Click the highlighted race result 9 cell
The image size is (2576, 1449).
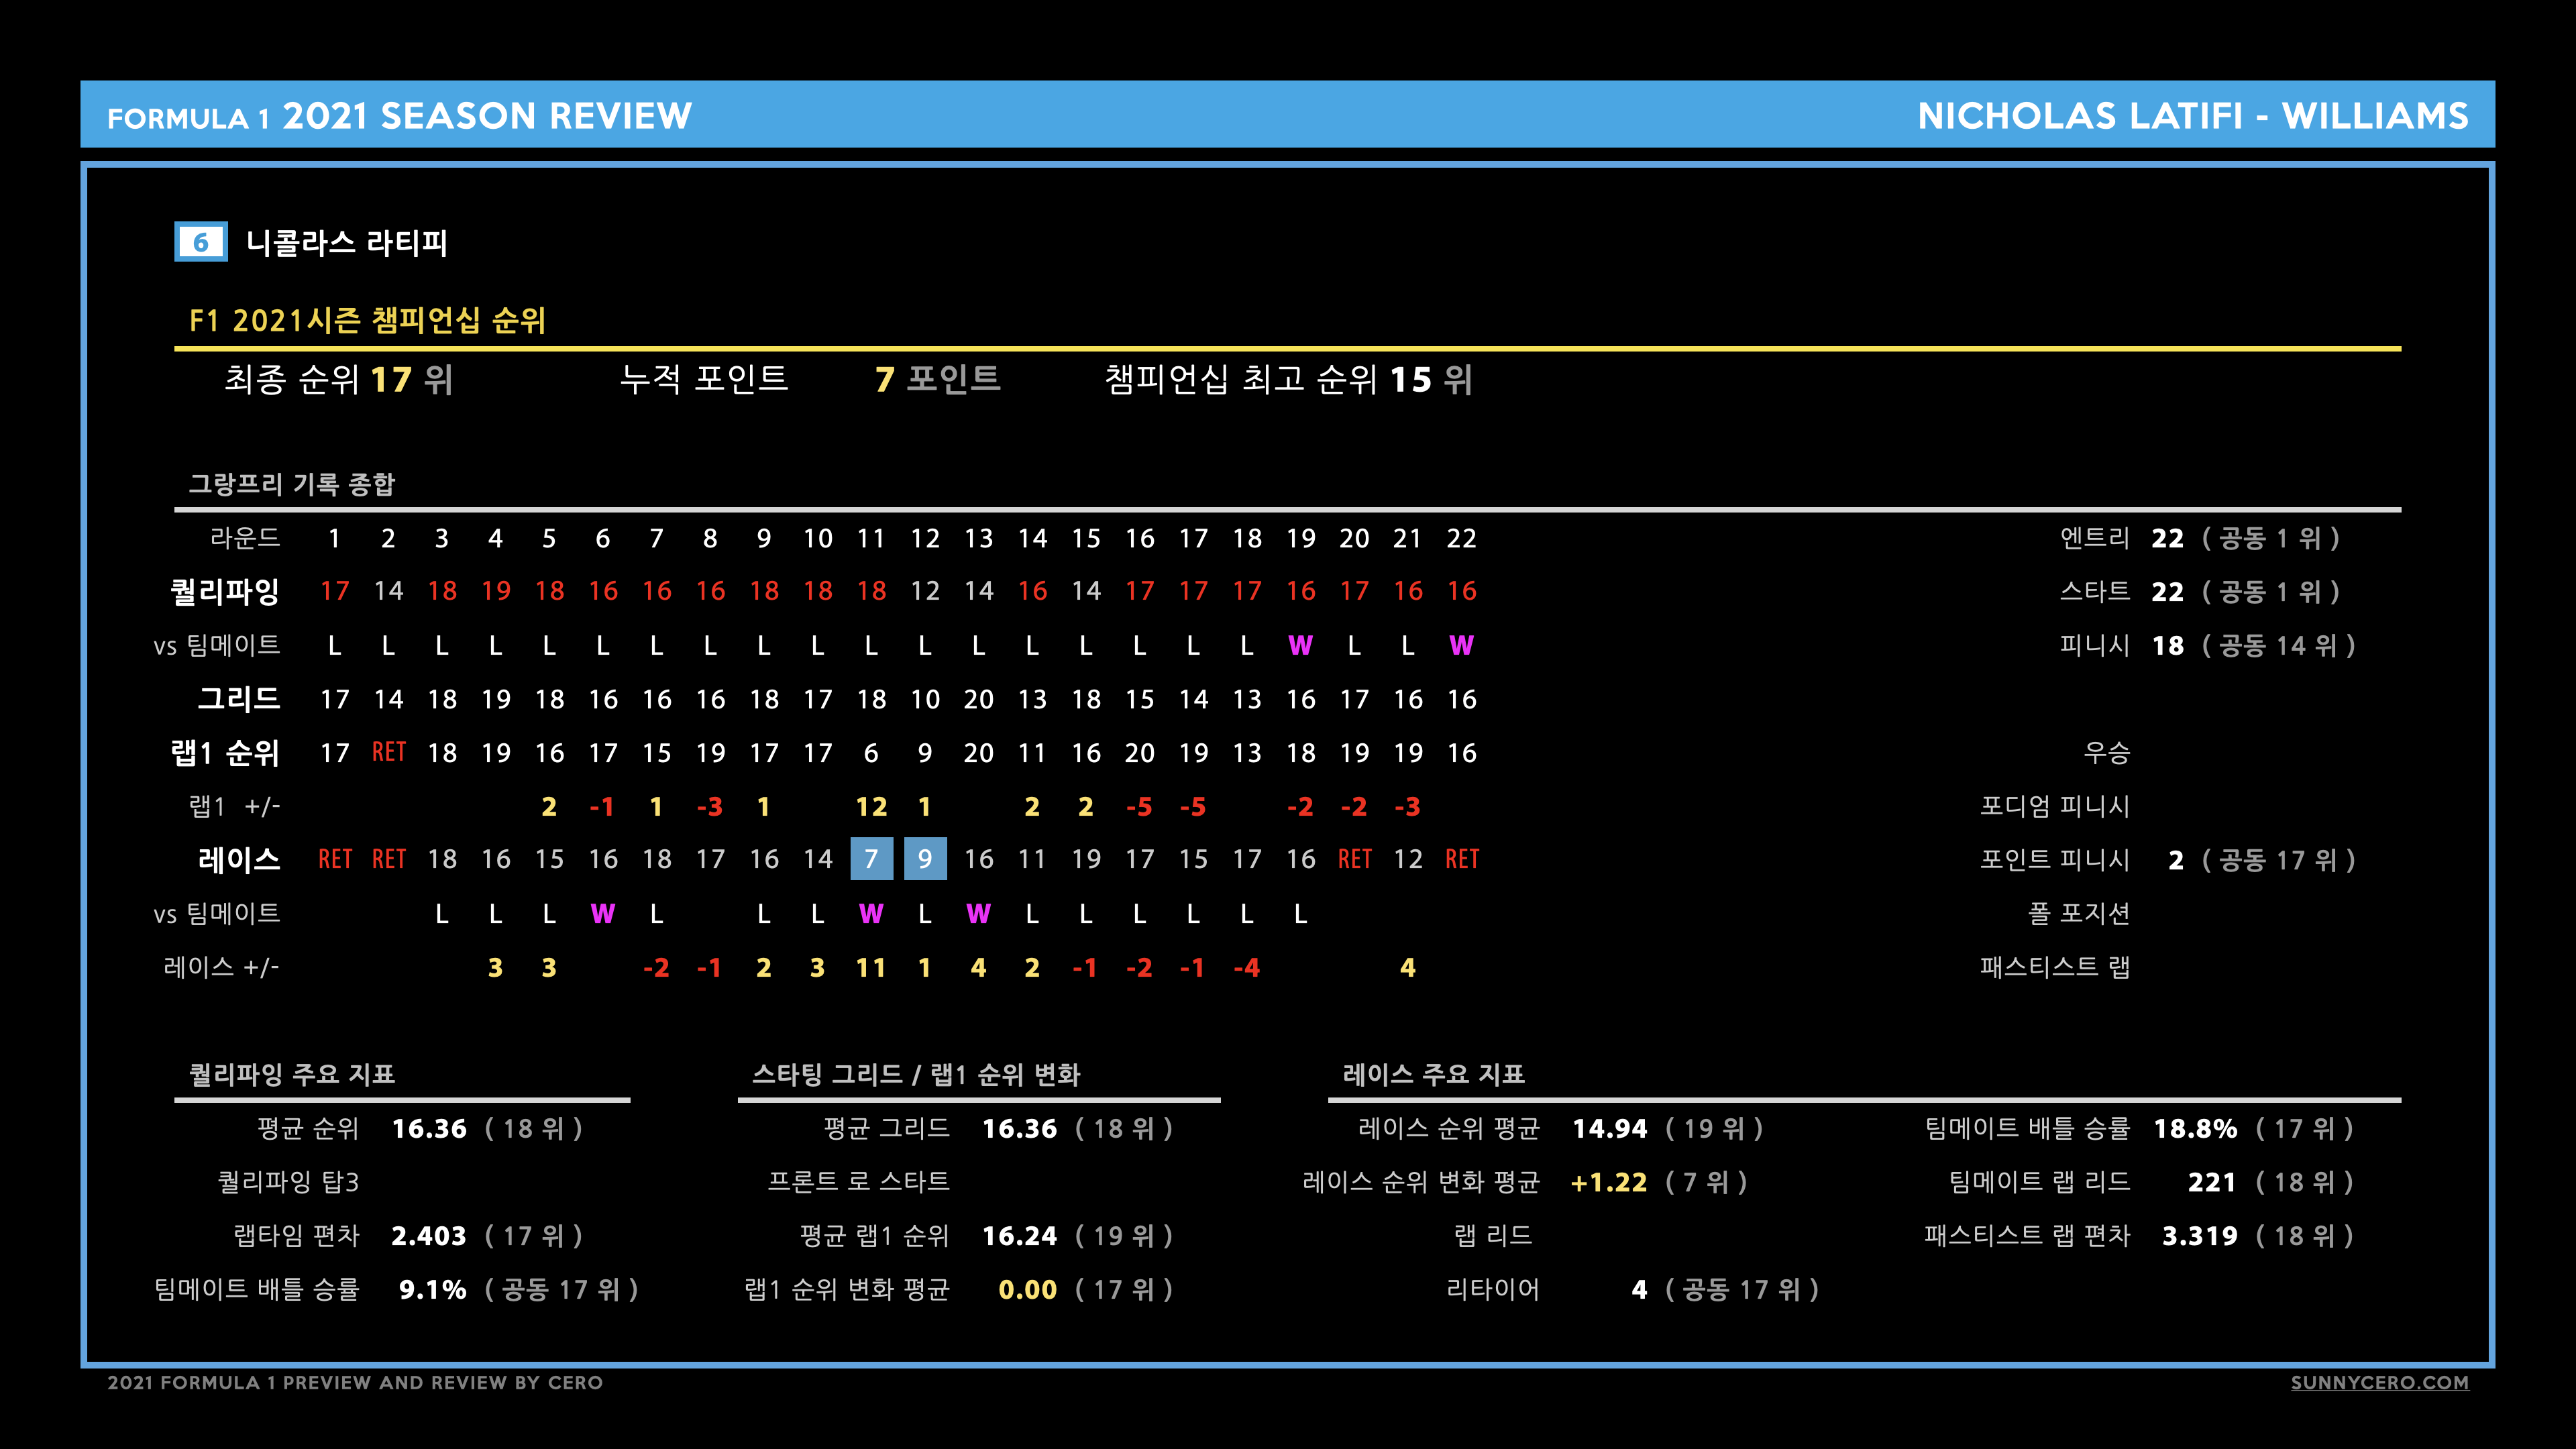(925, 859)
